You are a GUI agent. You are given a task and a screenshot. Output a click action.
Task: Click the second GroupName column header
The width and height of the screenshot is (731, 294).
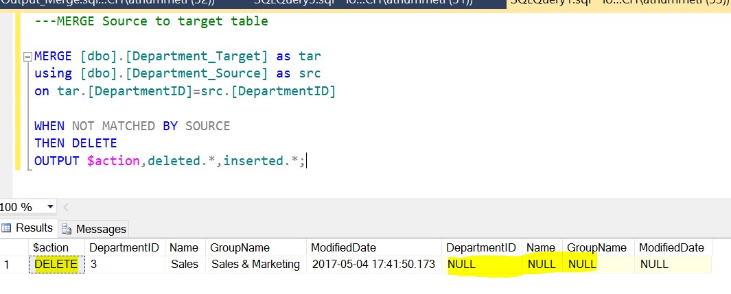tap(598, 247)
